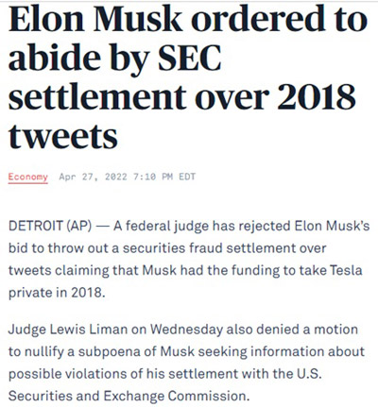Image resolution: width=378 pixels, height=407 pixels.
Task: Click the word tweets in the headline
Action: pyautogui.click(x=63, y=136)
